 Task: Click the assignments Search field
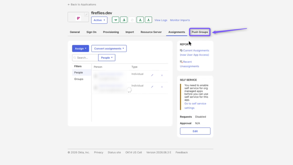point(85,58)
